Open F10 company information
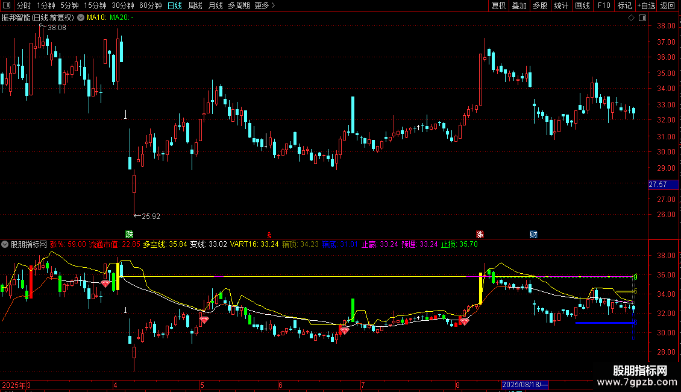Image resolution: width=681 pixels, height=392 pixels. pyautogui.click(x=604, y=5)
